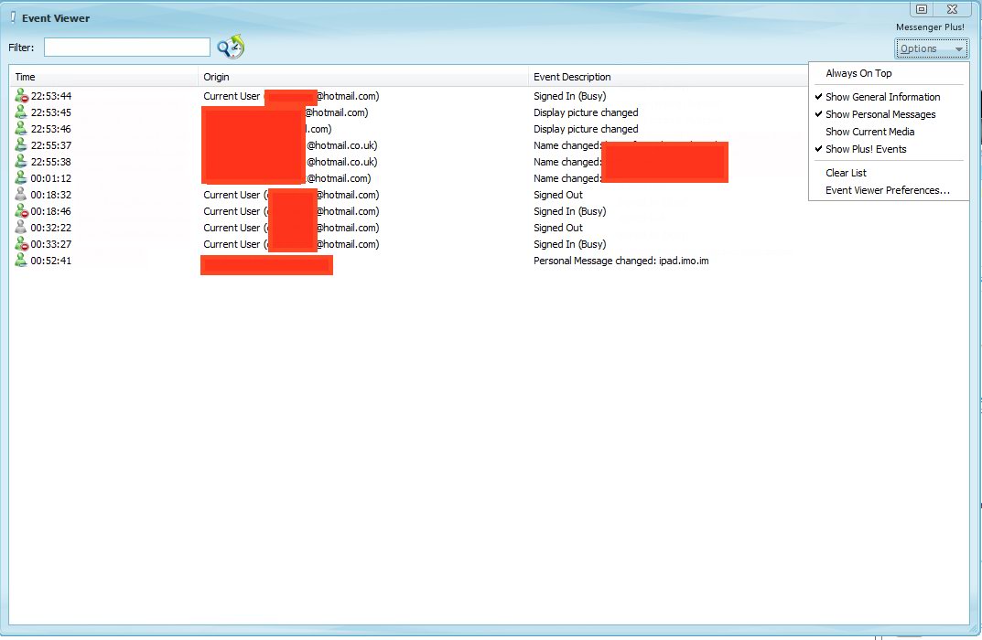Collapse the Options dropdown button
Screen dimensions: 982x640
click(x=931, y=48)
